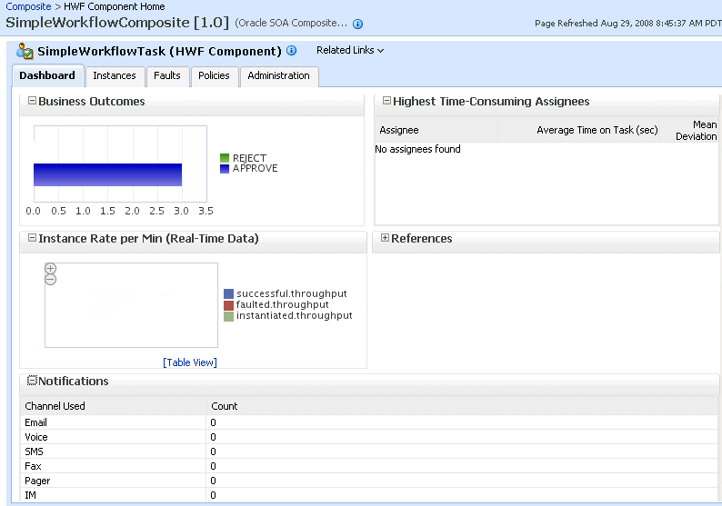Zoom in on the Instance Rate chart
This screenshot has height=506, width=722.
point(51,269)
